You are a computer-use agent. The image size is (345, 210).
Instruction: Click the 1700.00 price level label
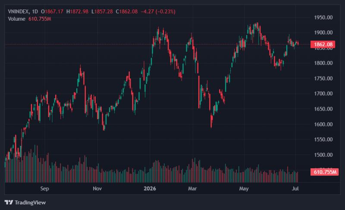pos(323,93)
